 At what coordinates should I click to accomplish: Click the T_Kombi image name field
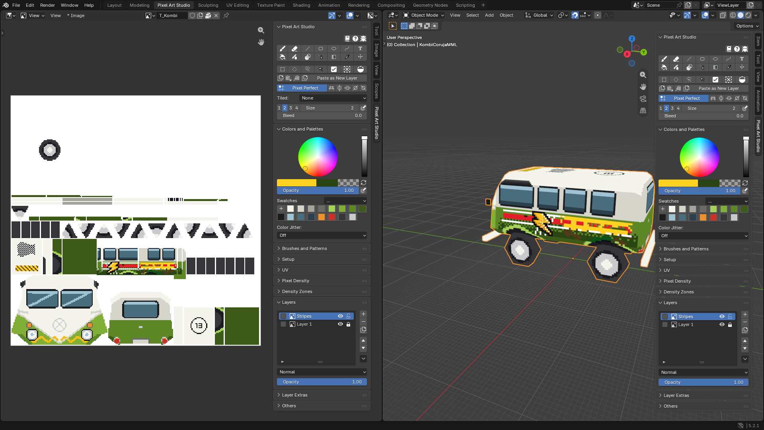(172, 16)
